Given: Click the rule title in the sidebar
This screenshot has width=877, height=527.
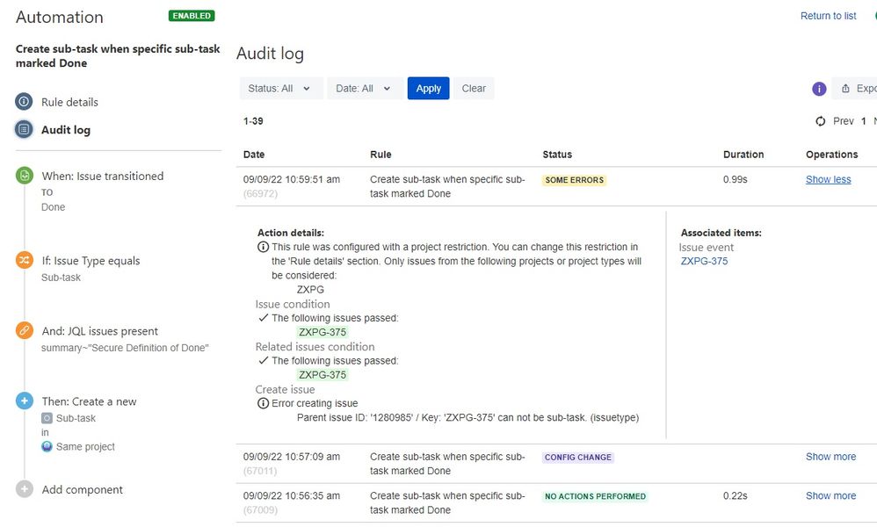Looking at the screenshot, I should 118,56.
